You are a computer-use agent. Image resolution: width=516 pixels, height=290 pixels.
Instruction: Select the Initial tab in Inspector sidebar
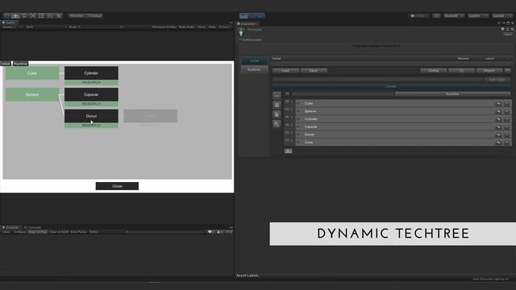255,61
